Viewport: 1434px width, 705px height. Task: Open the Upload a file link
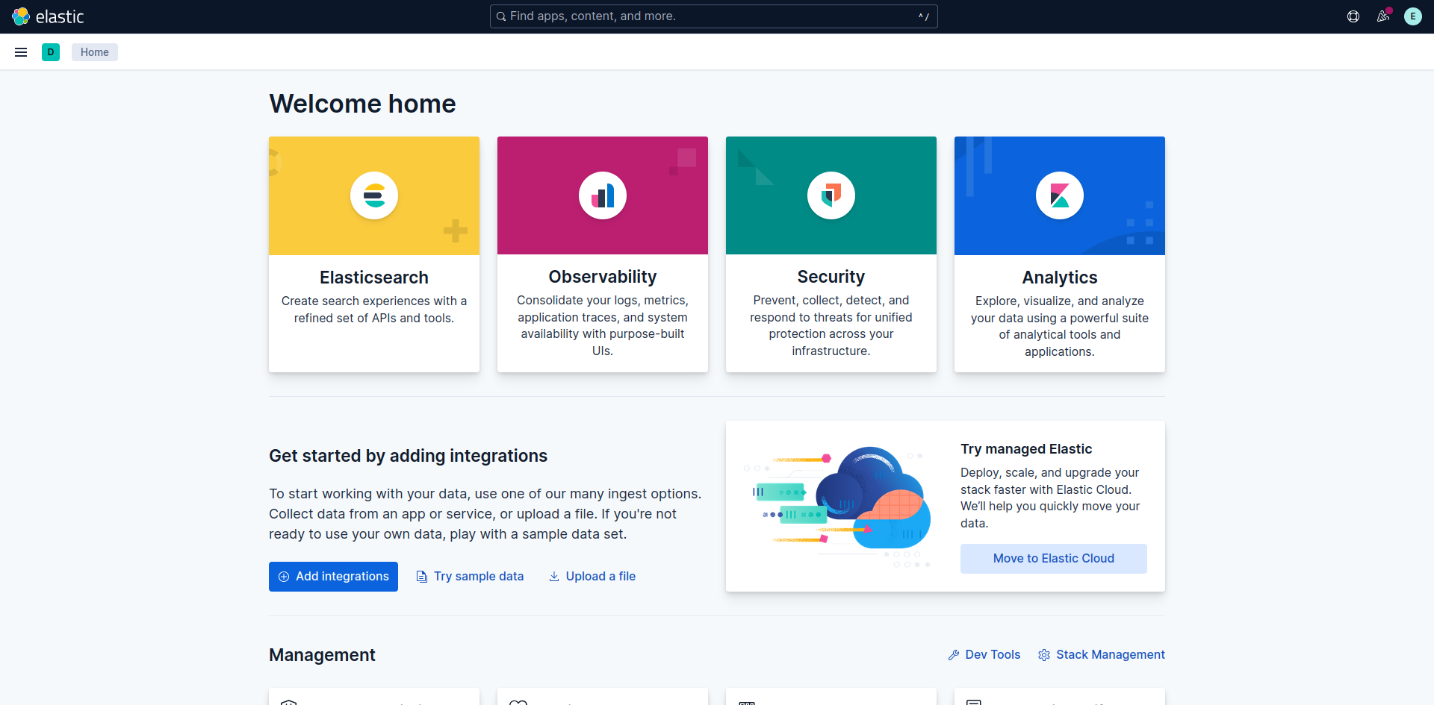(592, 577)
